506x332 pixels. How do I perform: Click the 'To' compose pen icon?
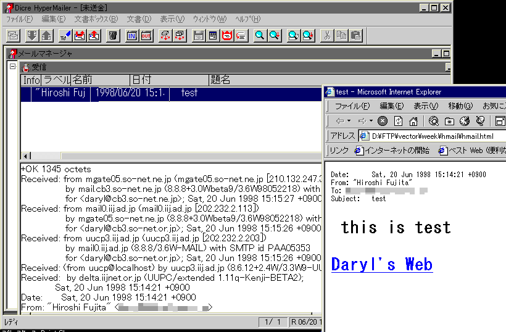[x=65, y=36]
